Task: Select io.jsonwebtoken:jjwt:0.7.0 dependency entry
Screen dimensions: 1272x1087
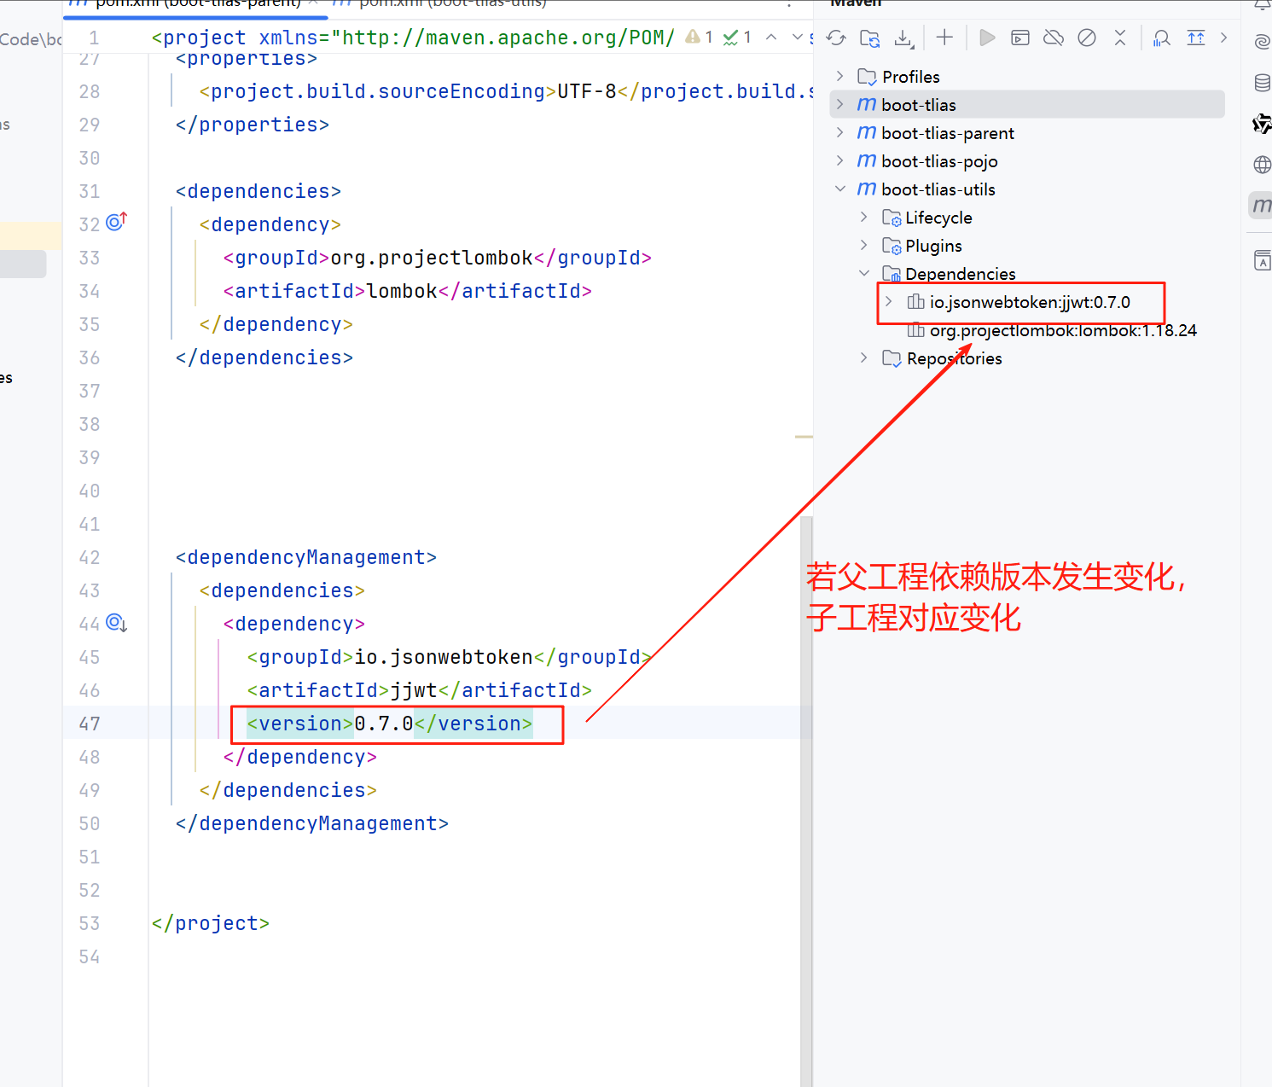Action: [1030, 302]
